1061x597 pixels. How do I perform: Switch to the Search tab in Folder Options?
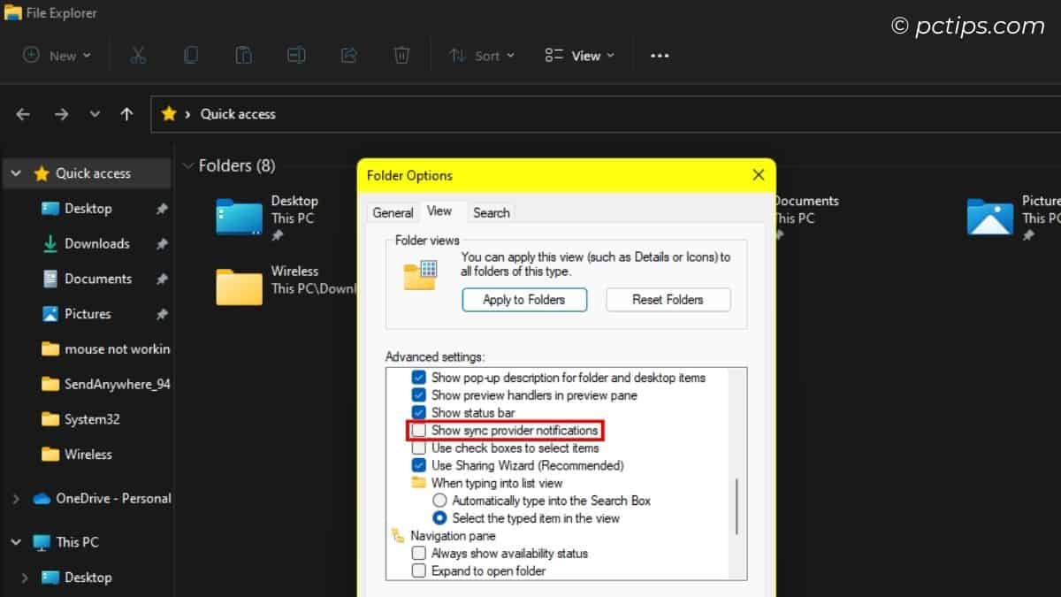point(492,211)
